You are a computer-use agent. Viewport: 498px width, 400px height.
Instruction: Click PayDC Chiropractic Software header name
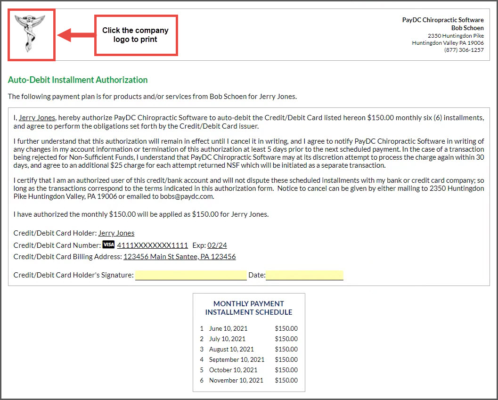(443, 20)
